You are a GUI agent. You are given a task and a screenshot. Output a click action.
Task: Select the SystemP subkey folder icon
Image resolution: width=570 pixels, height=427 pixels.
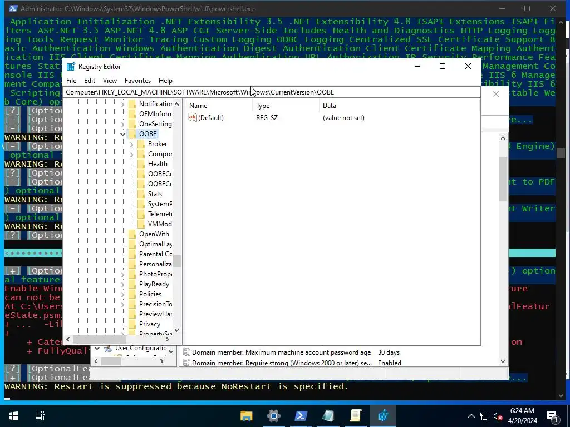[x=141, y=204]
